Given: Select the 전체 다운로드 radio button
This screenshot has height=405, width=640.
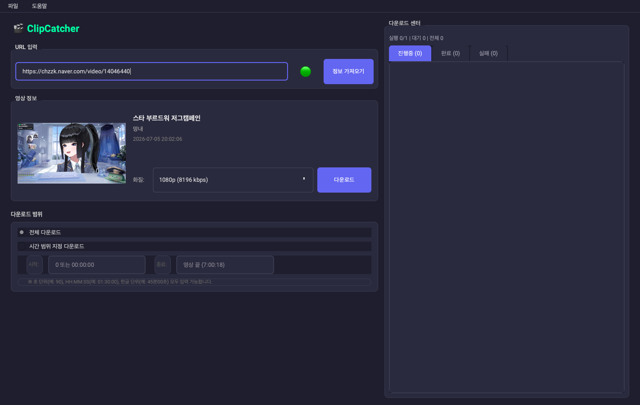Looking at the screenshot, I should coord(22,232).
